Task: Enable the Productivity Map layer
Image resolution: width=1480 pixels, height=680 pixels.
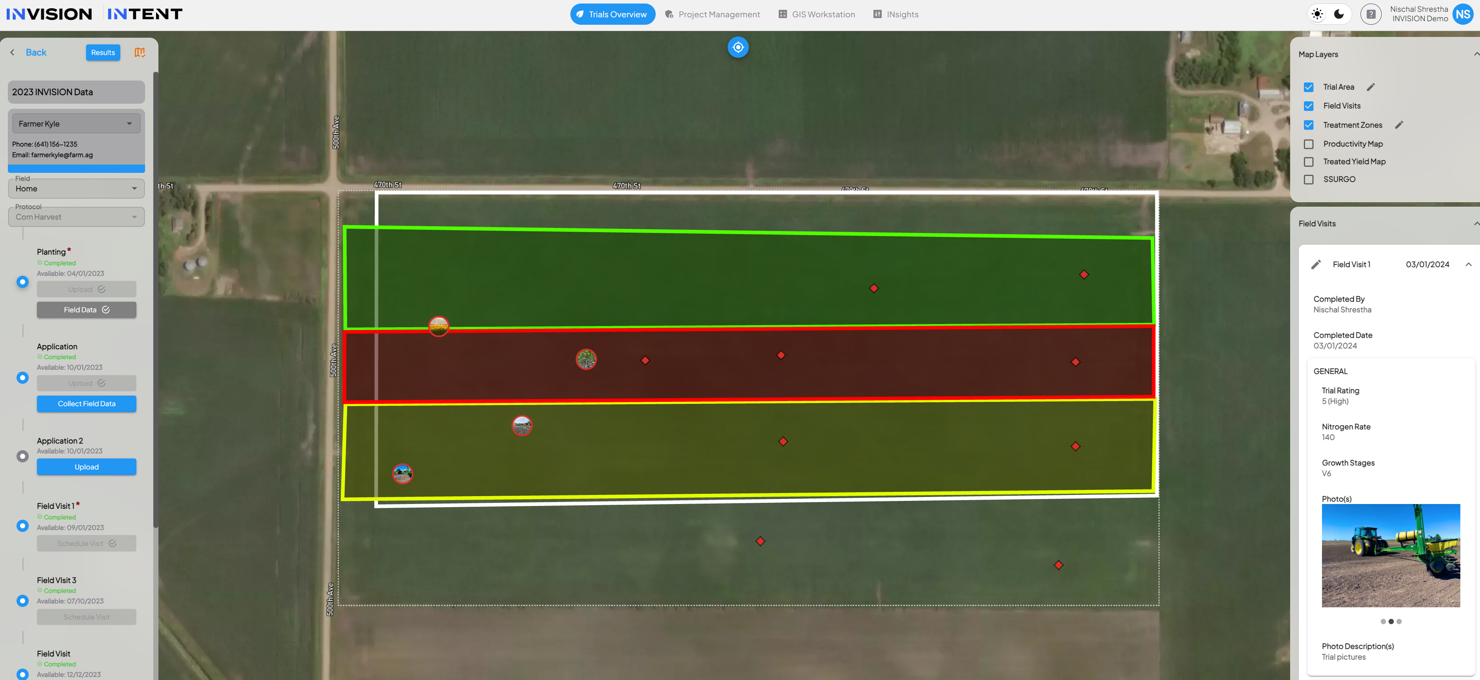Action: (x=1309, y=144)
